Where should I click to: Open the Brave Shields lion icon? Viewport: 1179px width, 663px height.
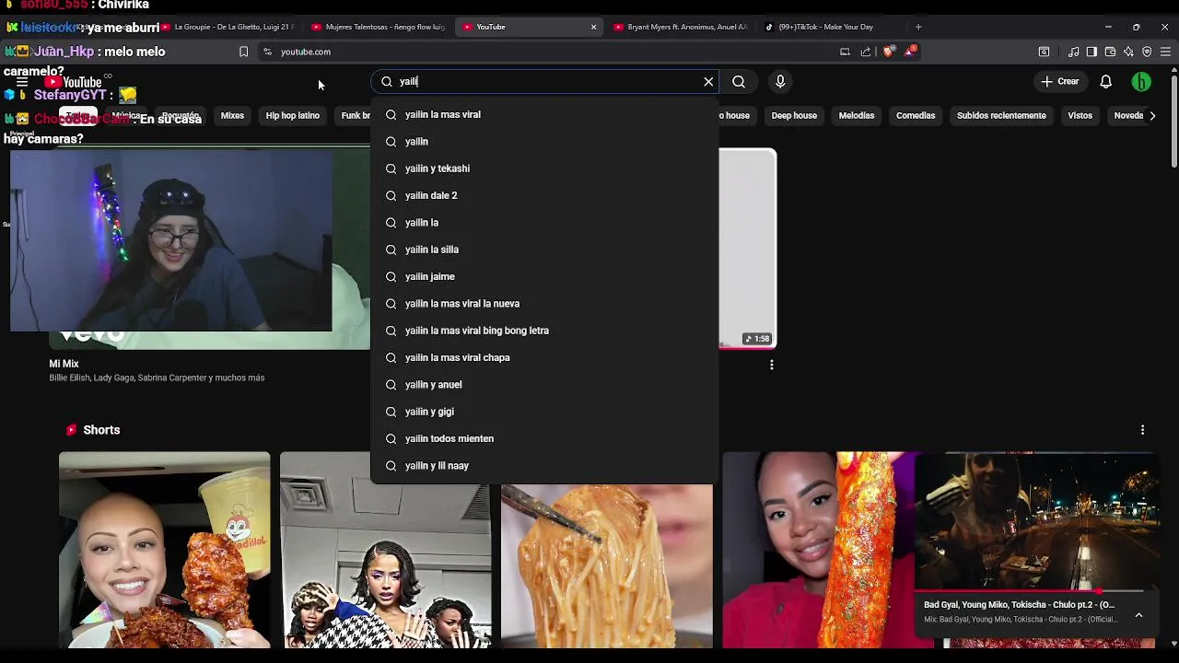(x=888, y=52)
